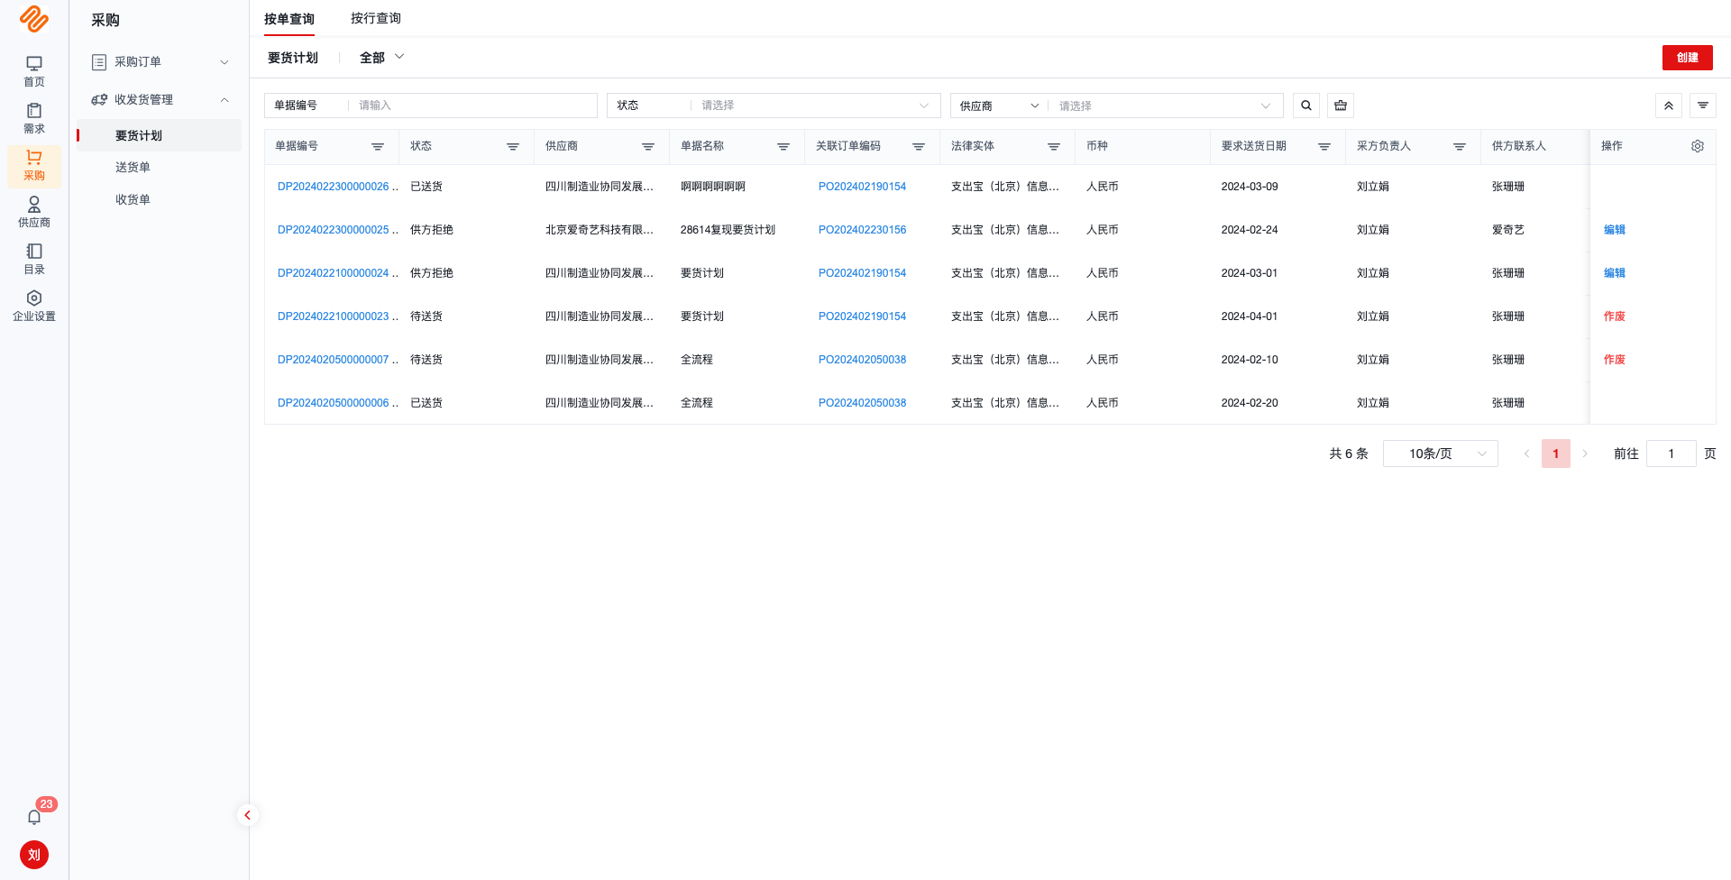Open the 目录 catalog sidebar icon
Screen dimensions: 1731x880
[x=34, y=259]
